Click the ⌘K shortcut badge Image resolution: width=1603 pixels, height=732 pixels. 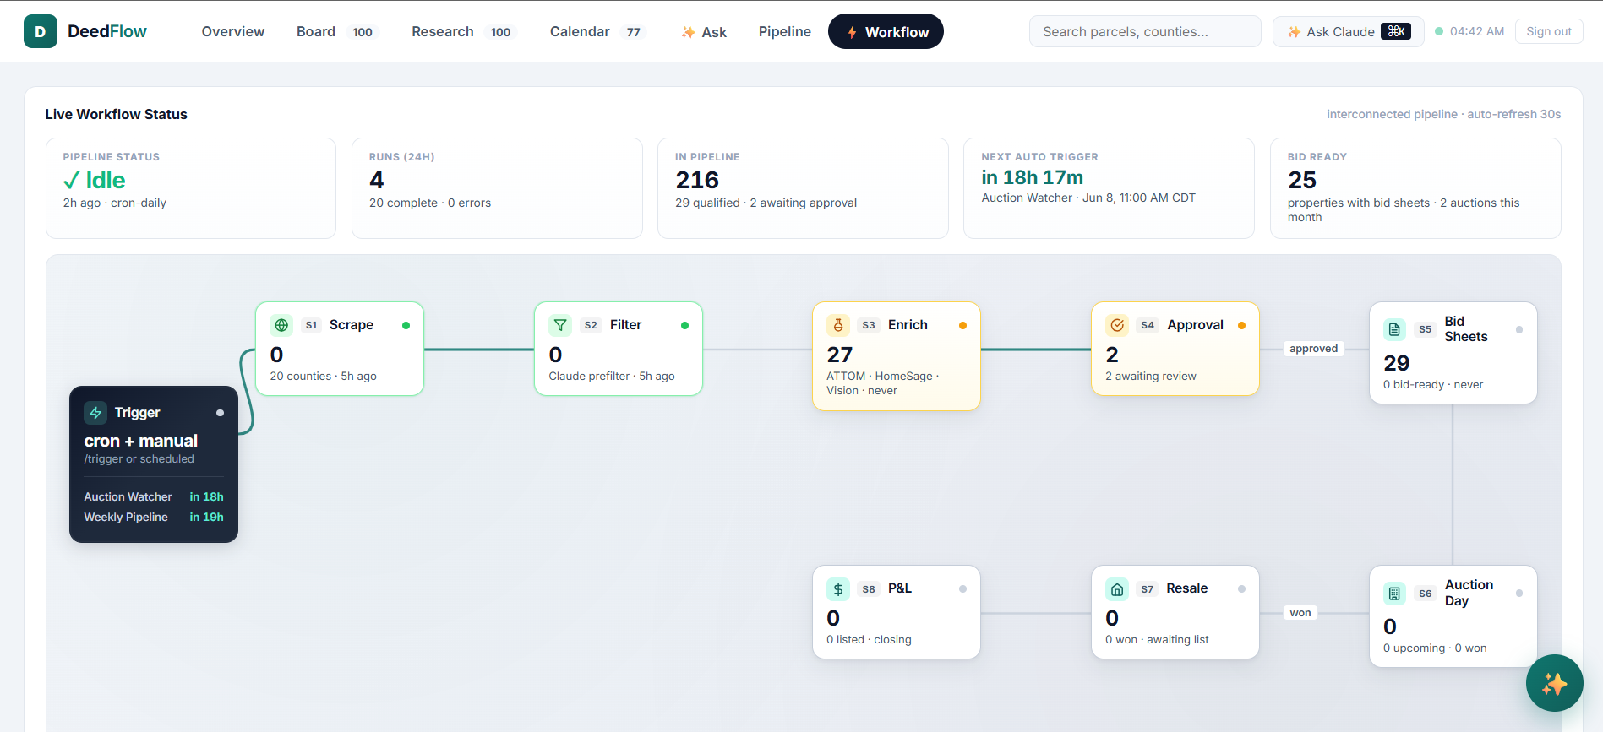click(x=1396, y=31)
